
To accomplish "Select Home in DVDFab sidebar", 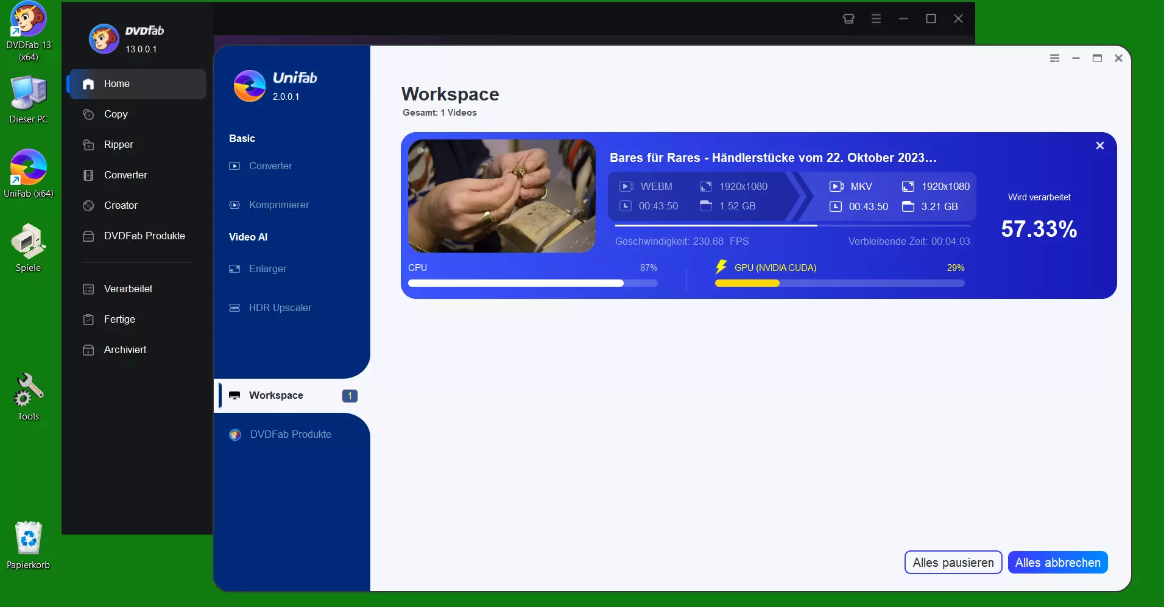I will click(x=138, y=84).
